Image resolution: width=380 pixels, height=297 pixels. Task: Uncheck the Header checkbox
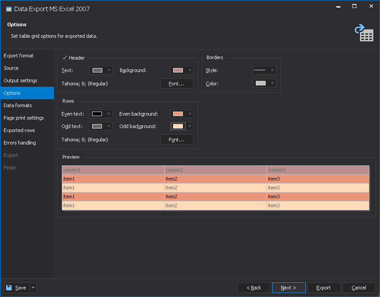click(65, 58)
